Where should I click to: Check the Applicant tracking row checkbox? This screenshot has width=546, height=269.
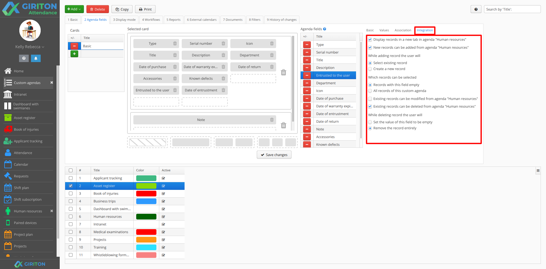[71, 178]
